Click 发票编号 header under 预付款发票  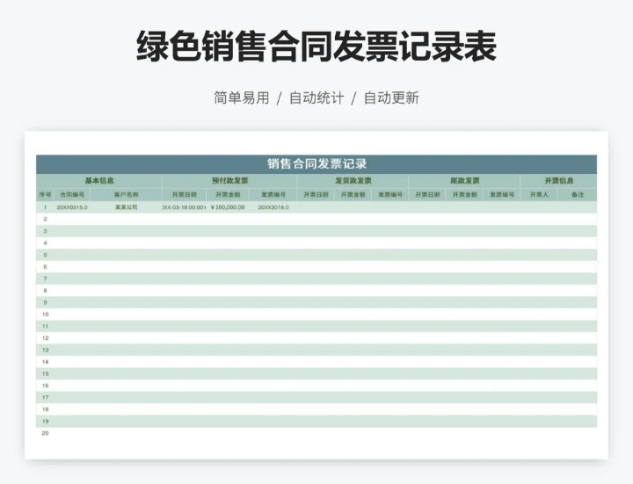[x=273, y=195]
